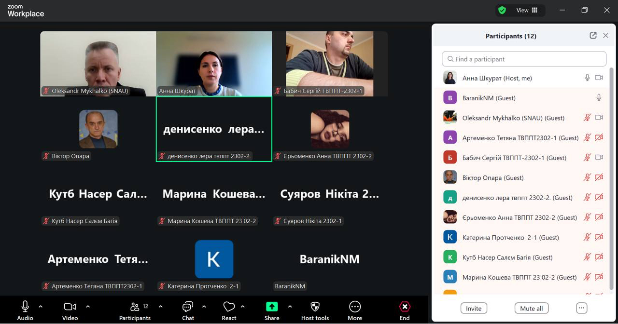This screenshot has width=618, height=324.
Task: Toggle the Audio microphone mute
Action: [x=25, y=310]
